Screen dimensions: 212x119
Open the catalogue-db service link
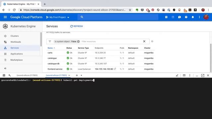(x=53, y=63)
